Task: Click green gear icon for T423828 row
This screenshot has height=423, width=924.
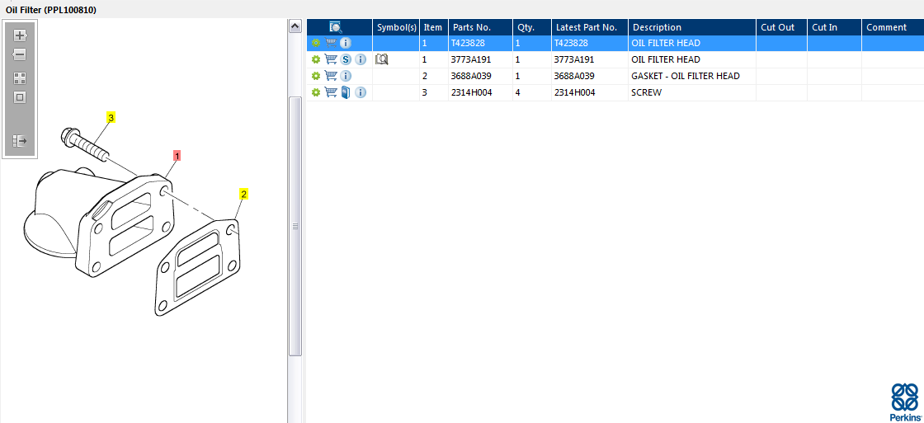Action: point(316,43)
